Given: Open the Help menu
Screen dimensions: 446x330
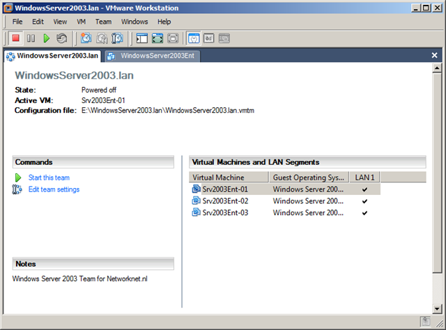Looking at the screenshot, I should tap(164, 22).
